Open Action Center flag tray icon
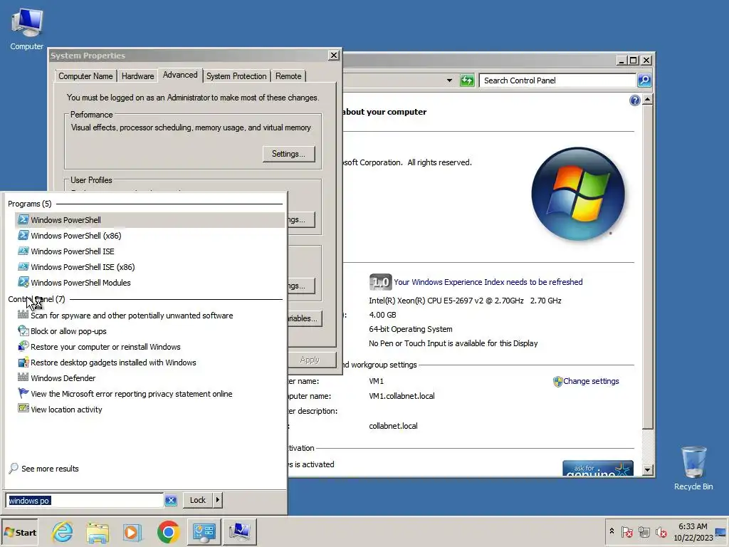The width and height of the screenshot is (729, 547). click(626, 531)
